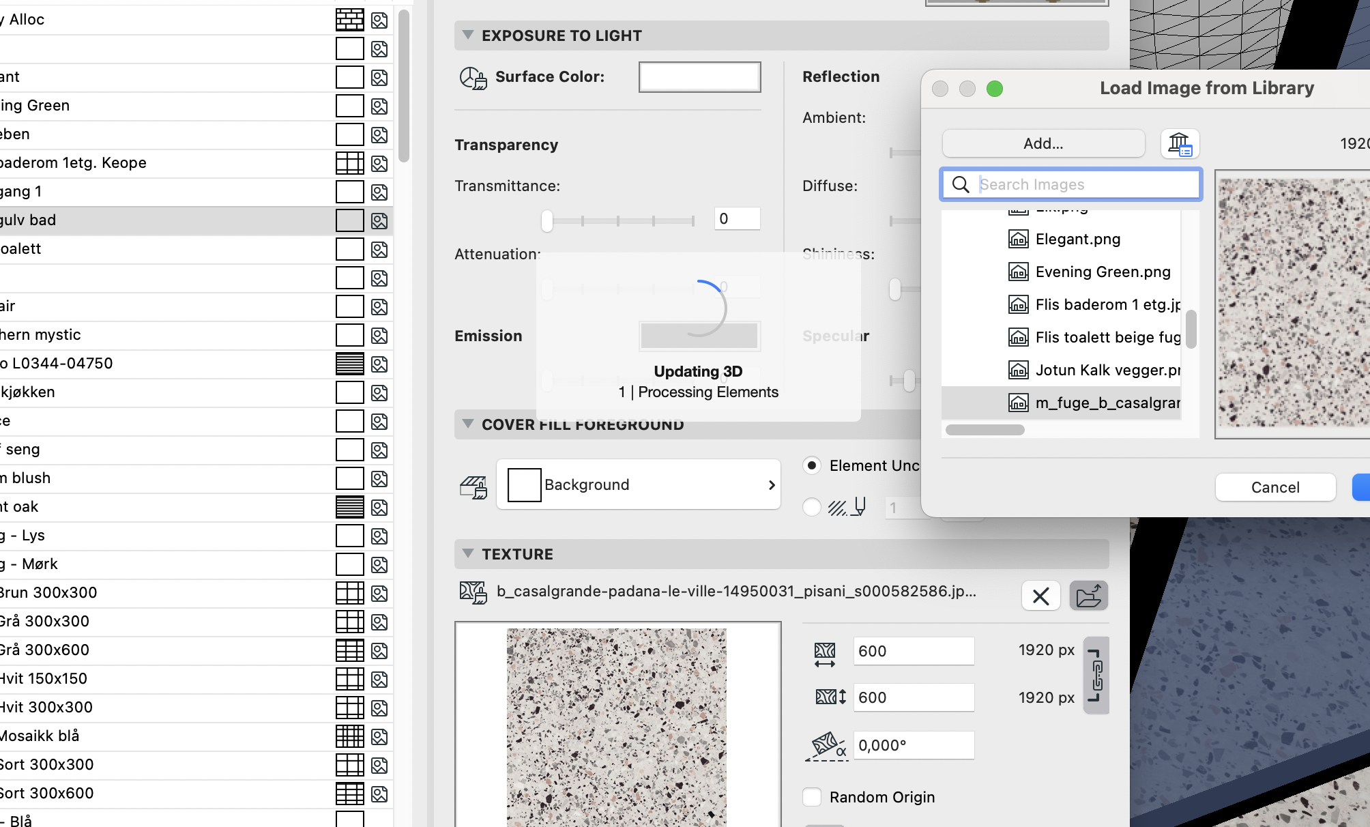Enable the Random Origin checkbox
The image size is (1370, 827).
click(x=811, y=797)
